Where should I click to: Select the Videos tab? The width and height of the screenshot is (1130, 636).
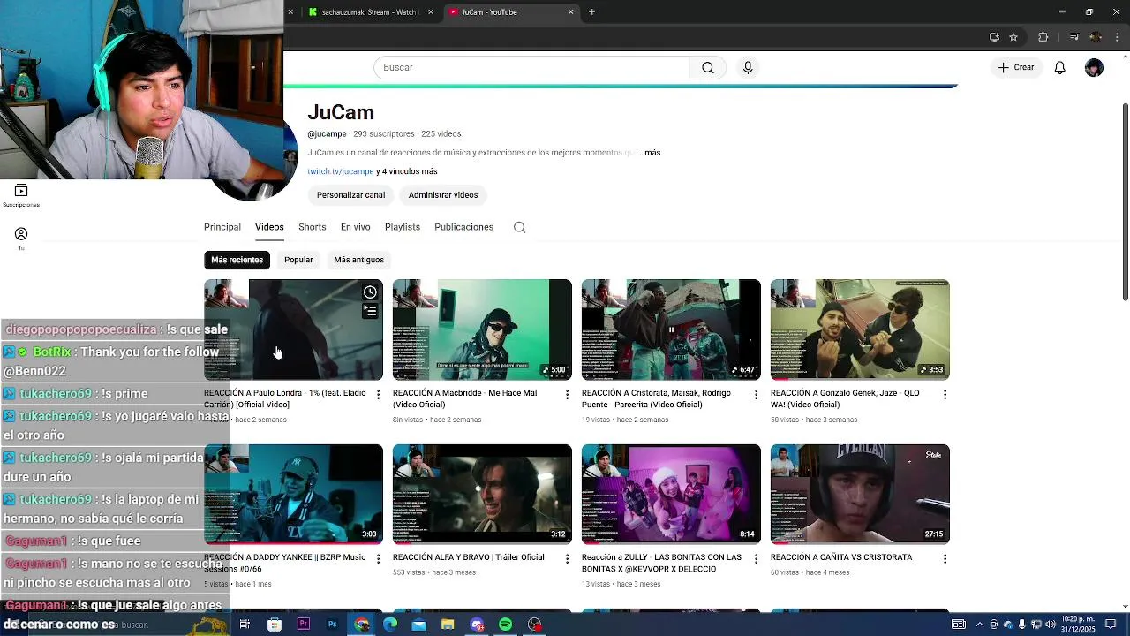(x=269, y=227)
